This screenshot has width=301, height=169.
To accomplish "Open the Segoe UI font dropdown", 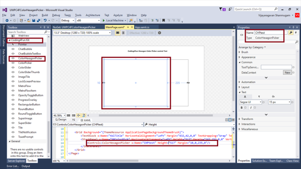I will coord(251,102).
